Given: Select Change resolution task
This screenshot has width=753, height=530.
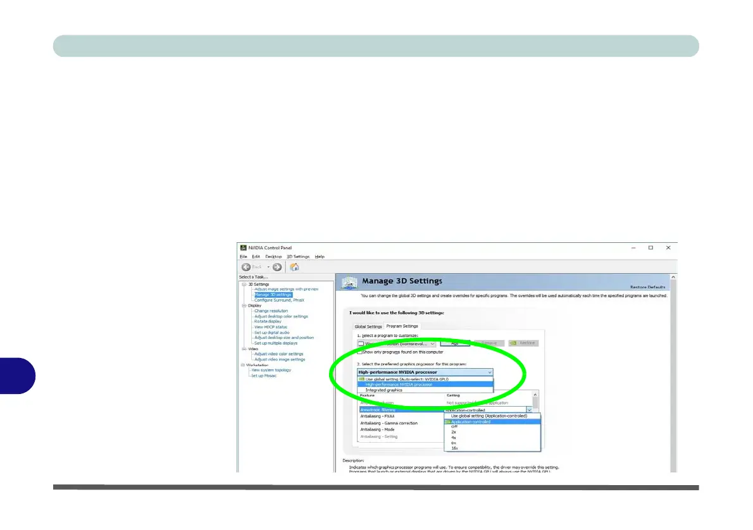Looking at the screenshot, I should [x=271, y=311].
